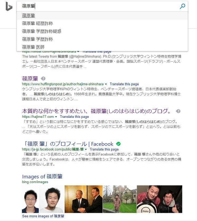Click inside the search text field

click(99, 6)
